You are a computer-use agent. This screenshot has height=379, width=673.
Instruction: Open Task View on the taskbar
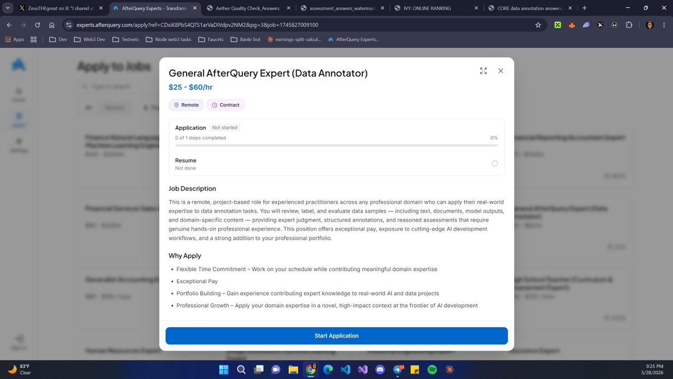tap(258, 369)
